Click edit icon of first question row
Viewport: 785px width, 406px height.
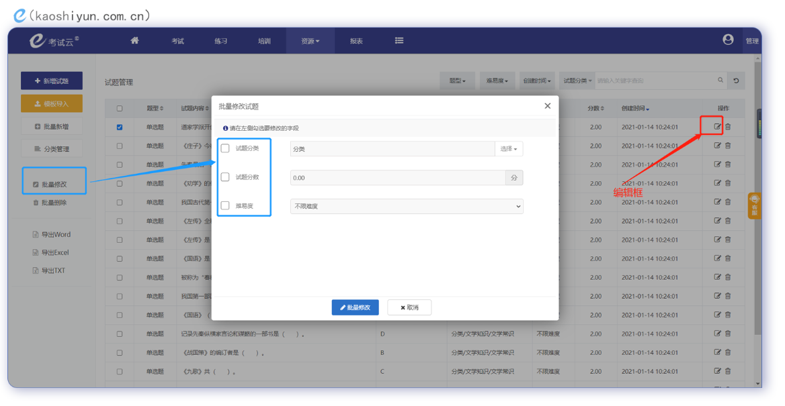coord(717,126)
